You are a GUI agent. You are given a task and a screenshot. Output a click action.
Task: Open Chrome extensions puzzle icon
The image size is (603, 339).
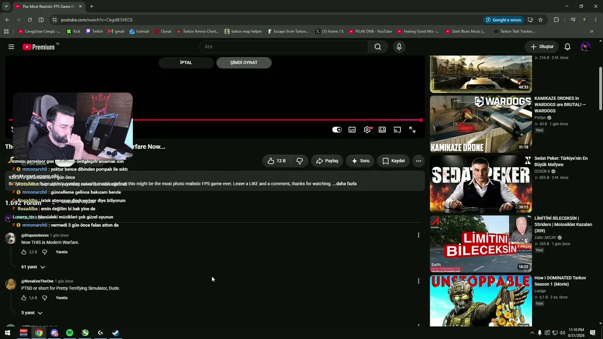(x=556, y=20)
